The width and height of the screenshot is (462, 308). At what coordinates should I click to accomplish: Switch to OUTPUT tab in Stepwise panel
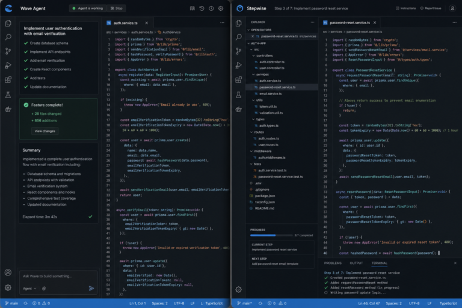[356, 263]
